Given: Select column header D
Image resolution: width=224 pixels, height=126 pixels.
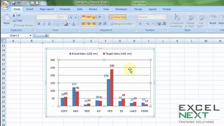Looking at the screenshot, I should [x=74, y=41].
